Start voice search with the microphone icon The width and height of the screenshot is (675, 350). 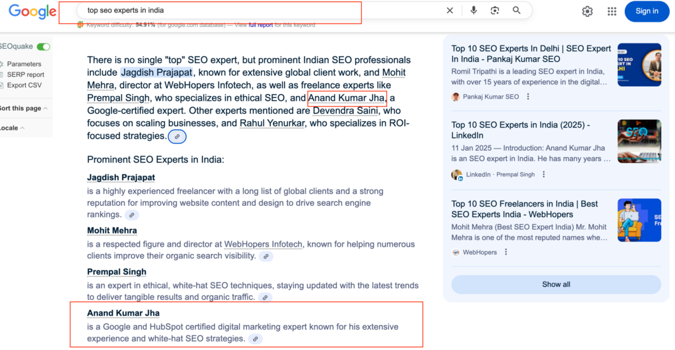[473, 11]
